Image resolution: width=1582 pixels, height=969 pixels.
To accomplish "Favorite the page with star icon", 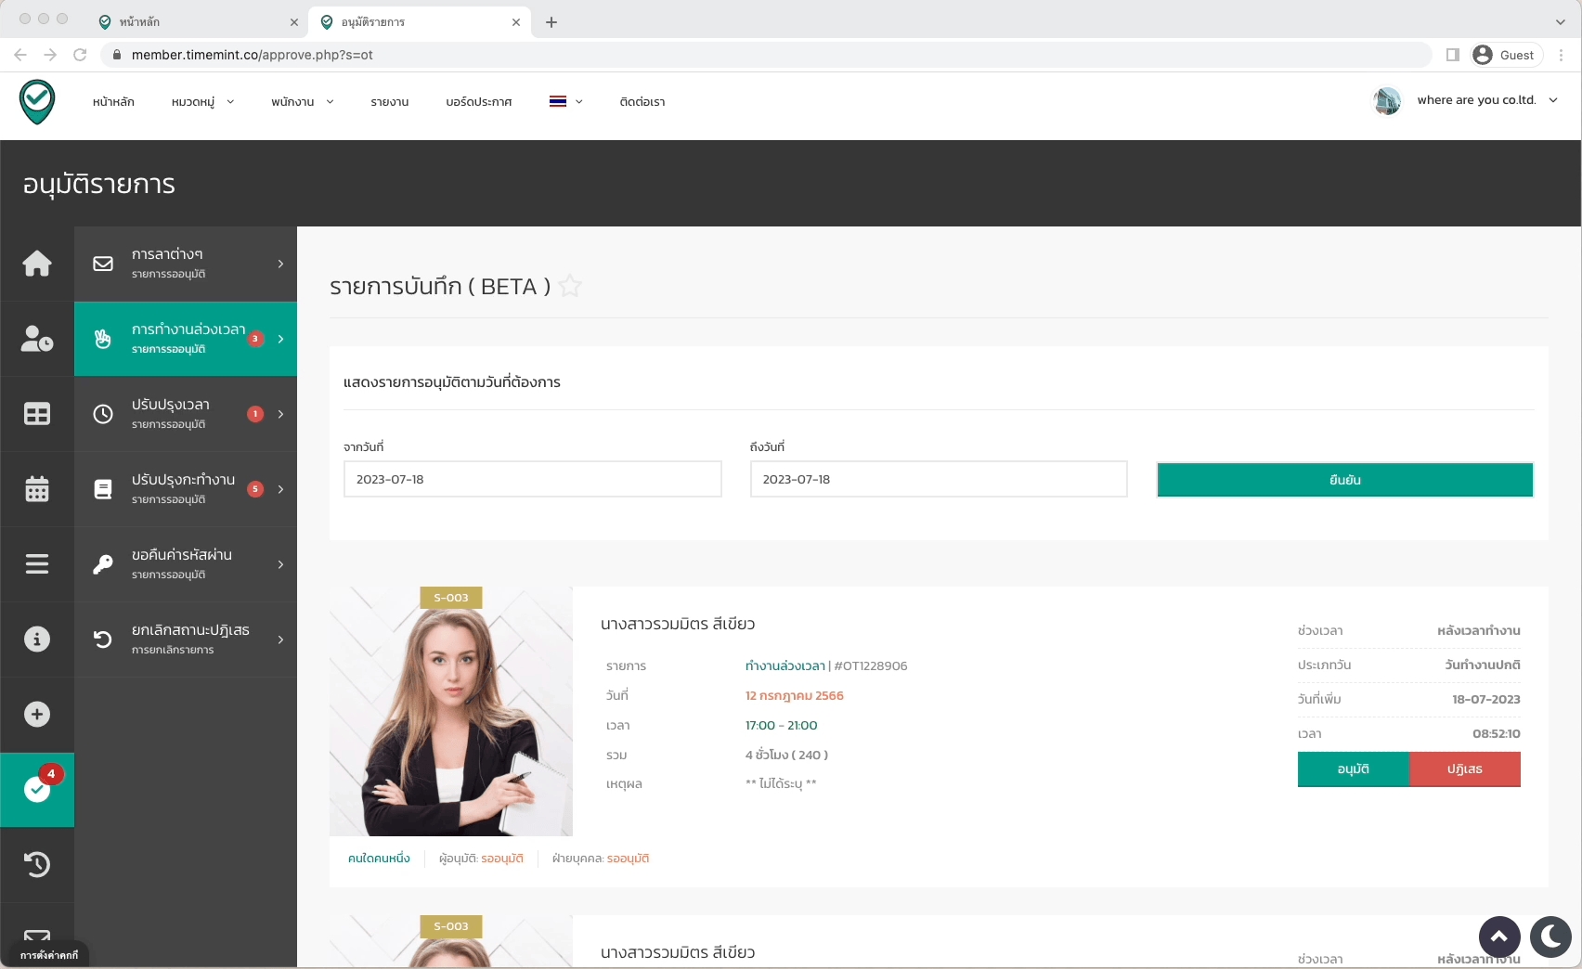I will (571, 287).
